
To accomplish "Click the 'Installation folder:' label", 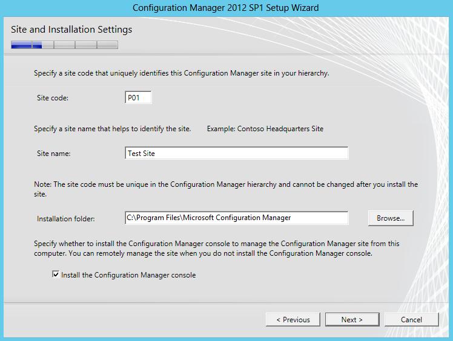I will [x=66, y=219].
